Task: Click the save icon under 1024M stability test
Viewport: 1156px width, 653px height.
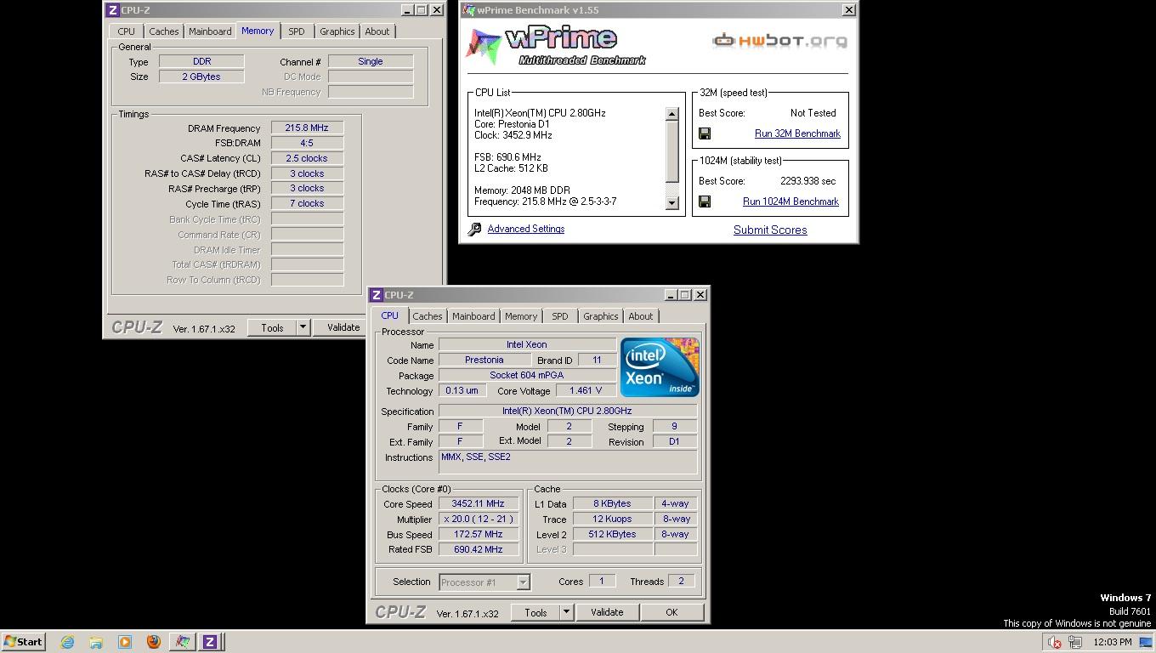Action: [705, 202]
